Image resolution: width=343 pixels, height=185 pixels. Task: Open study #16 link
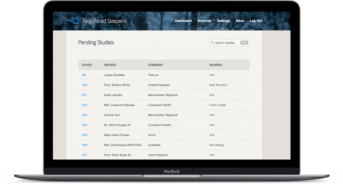pos(84,145)
